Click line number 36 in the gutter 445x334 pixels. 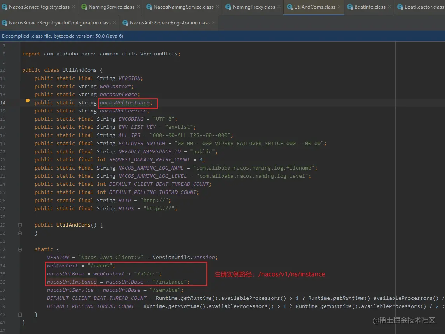tap(3, 282)
